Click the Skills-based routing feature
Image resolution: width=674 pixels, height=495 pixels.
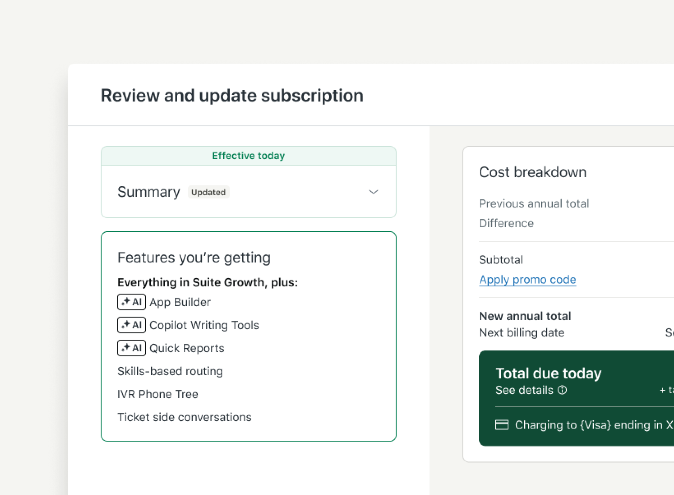170,371
